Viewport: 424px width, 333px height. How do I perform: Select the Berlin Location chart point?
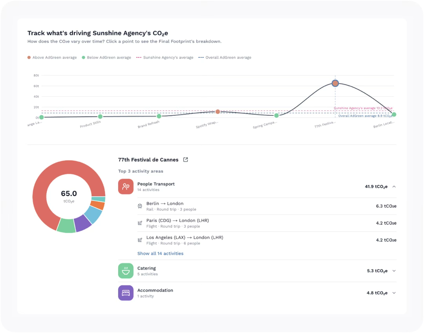394,114
